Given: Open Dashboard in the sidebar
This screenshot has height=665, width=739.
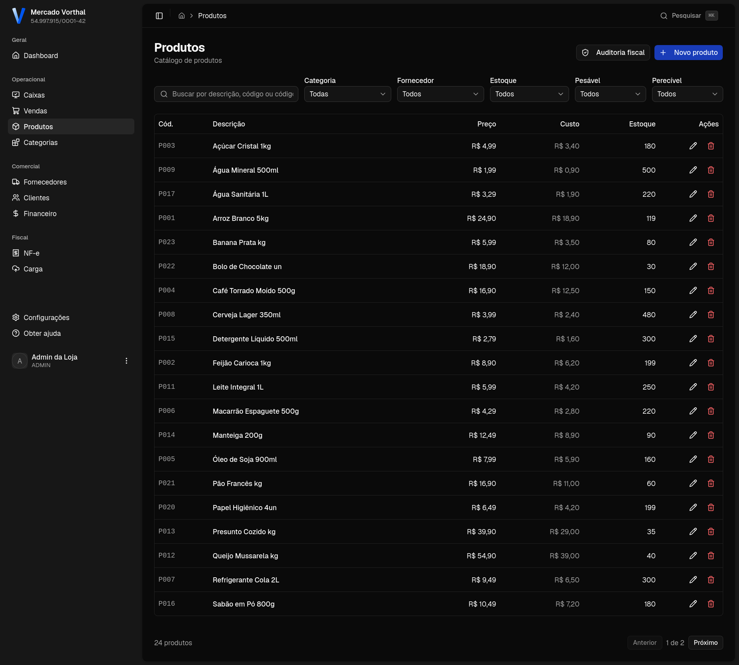Looking at the screenshot, I should pyautogui.click(x=71, y=56).
